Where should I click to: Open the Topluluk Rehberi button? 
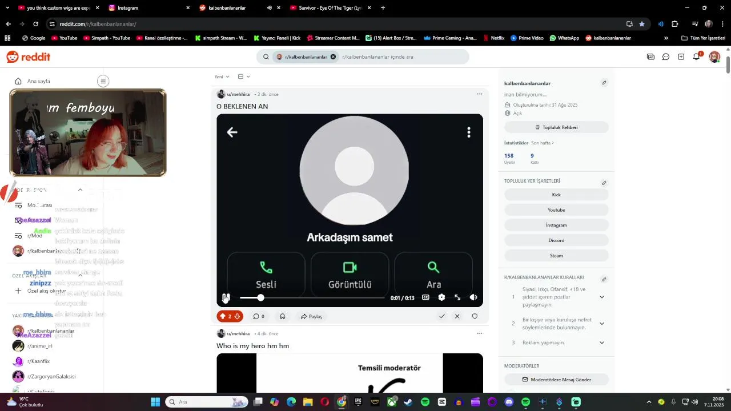click(556, 127)
